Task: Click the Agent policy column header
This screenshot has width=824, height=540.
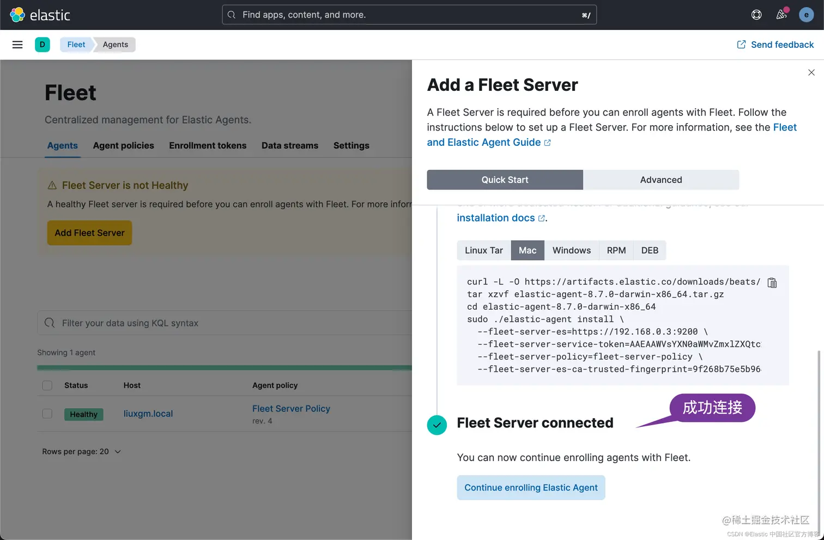Action: [x=275, y=385]
